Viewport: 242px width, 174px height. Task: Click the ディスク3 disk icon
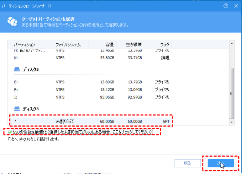(17, 109)
